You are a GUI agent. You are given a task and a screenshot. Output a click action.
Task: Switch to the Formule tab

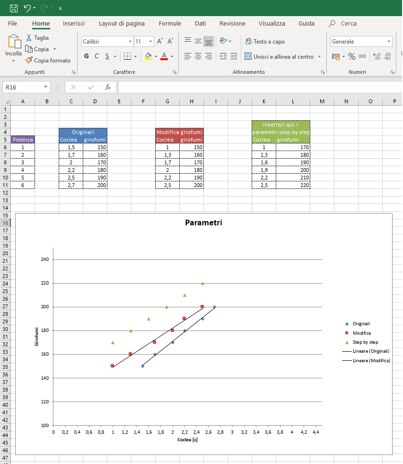[170, 23]
